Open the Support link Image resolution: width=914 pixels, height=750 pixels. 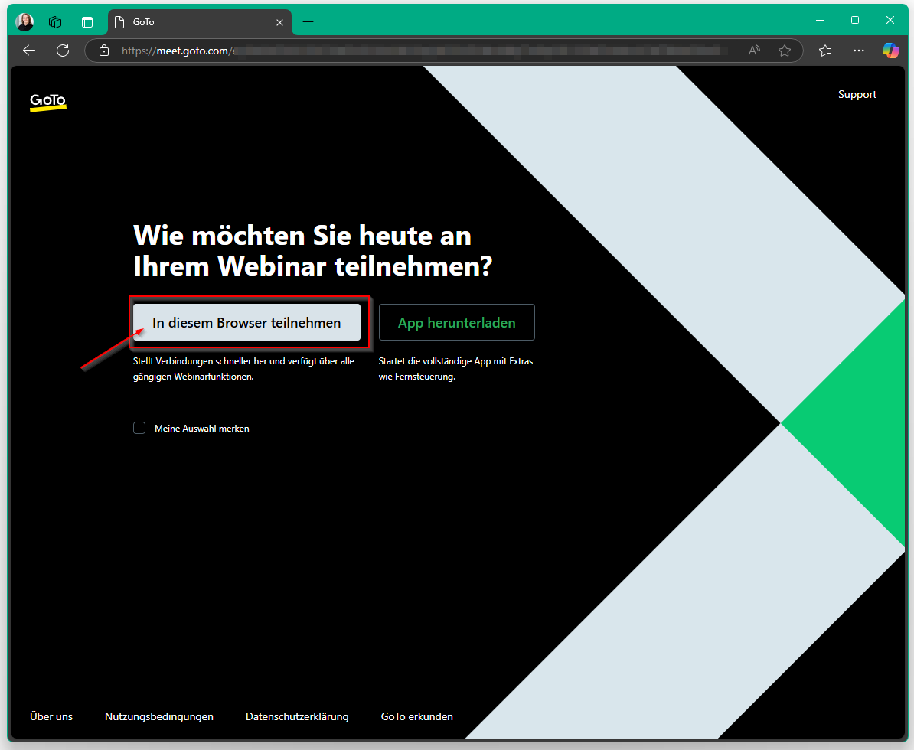coord(857,94)
